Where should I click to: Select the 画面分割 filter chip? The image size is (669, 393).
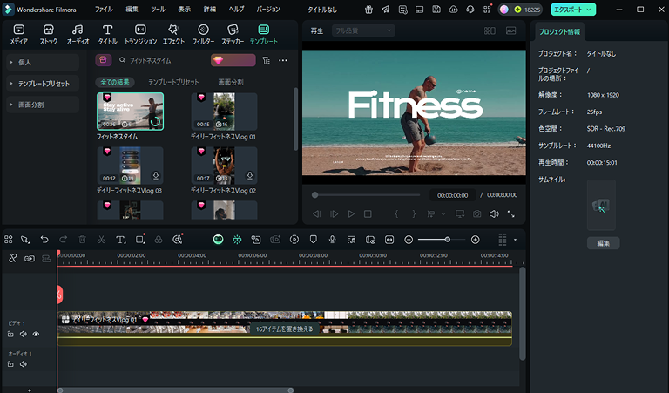pos(231,82)
